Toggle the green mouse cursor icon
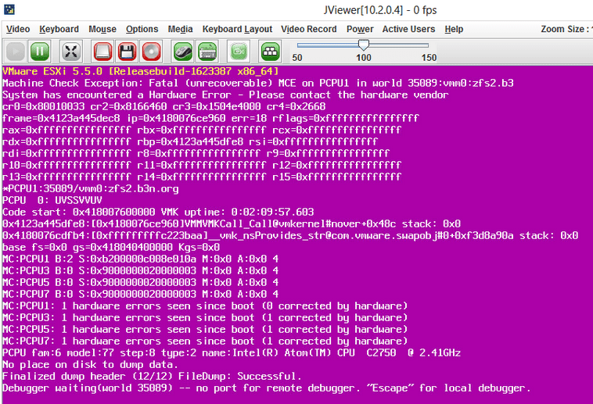 182,52
